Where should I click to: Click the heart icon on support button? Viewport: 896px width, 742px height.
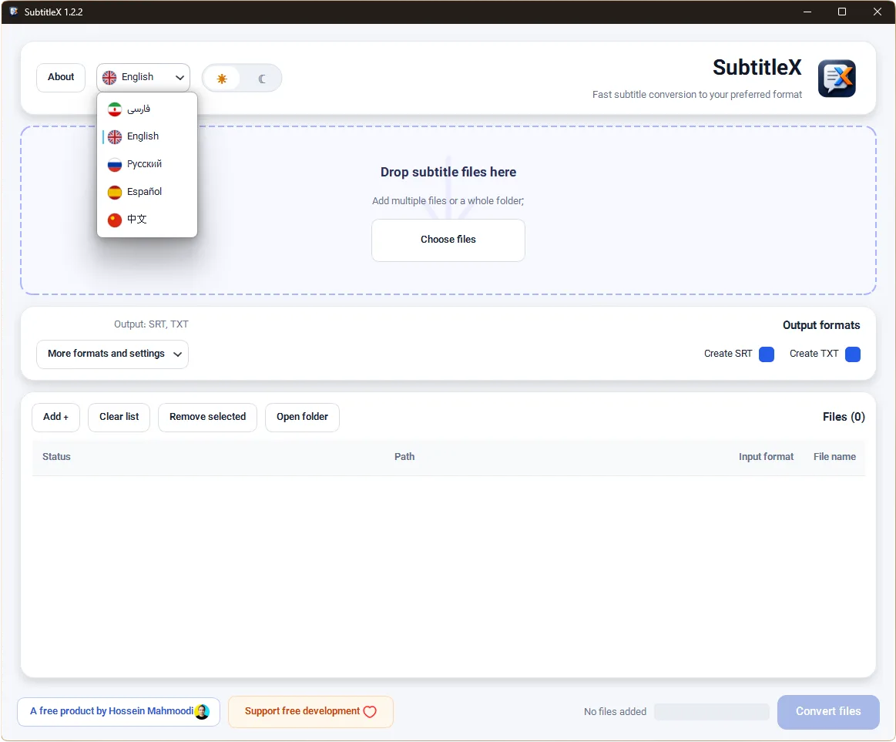pos(370,712)
